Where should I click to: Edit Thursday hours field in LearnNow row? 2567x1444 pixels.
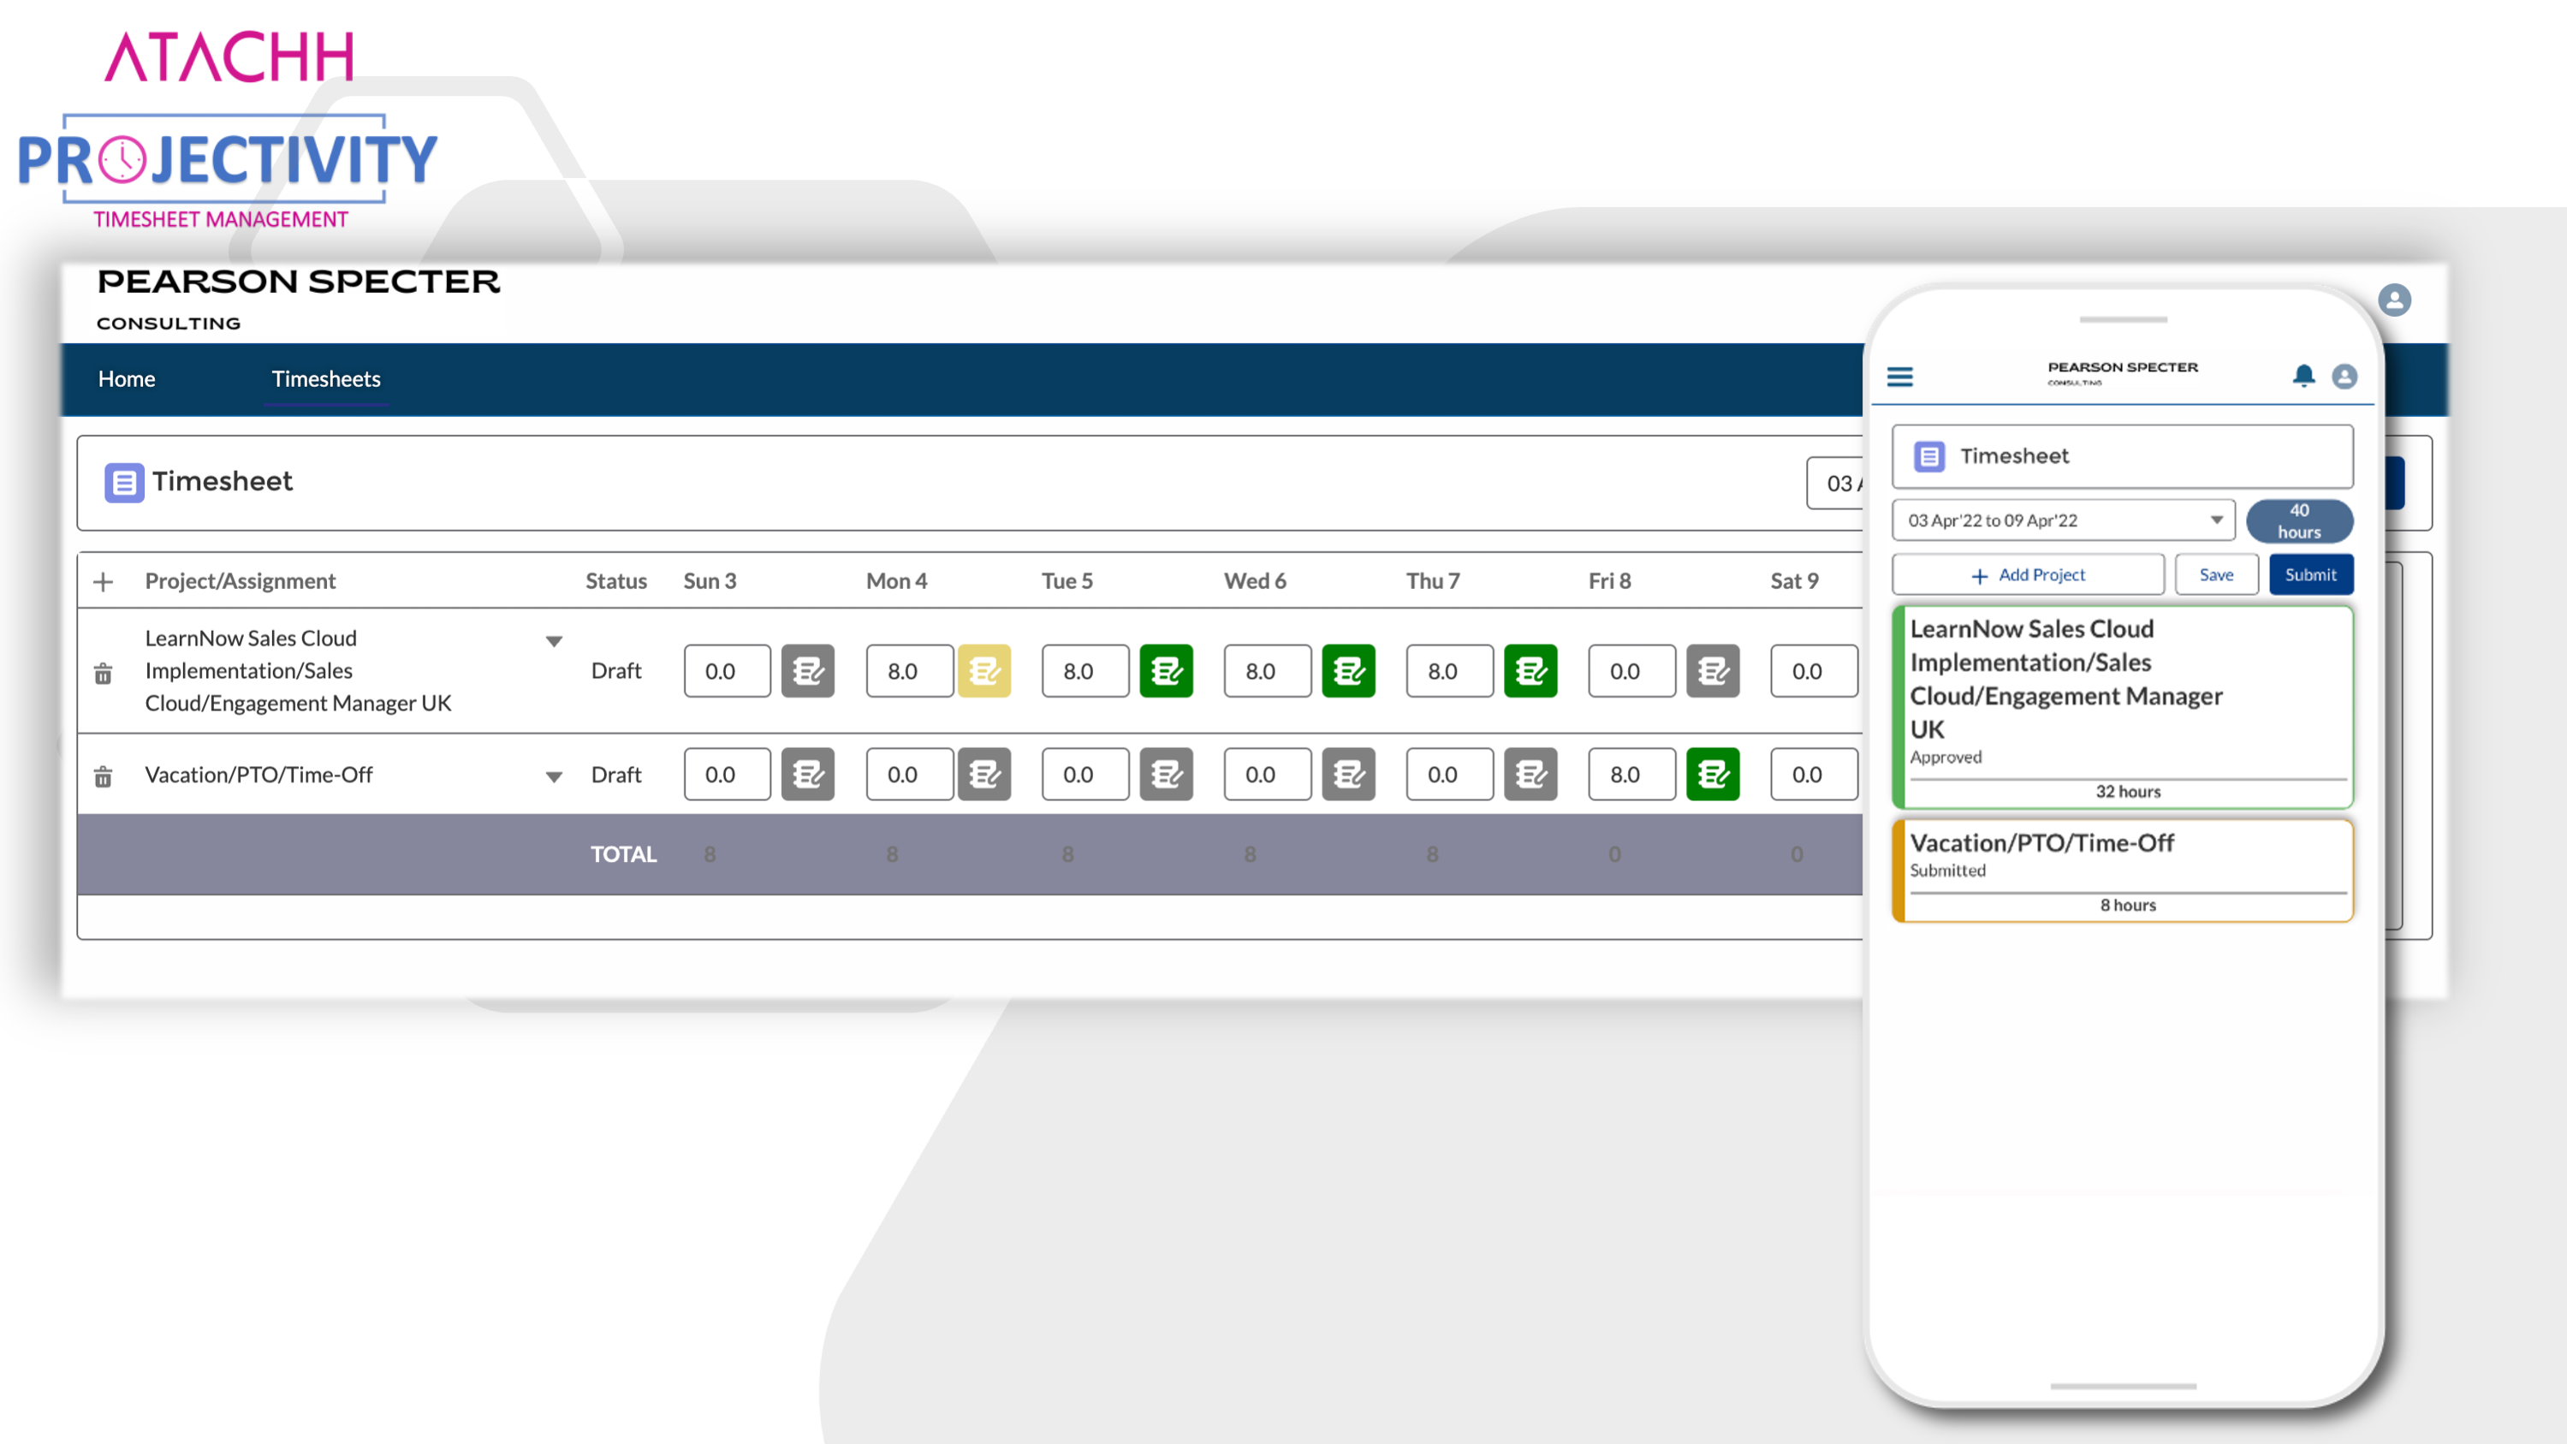pos(1450,671)
